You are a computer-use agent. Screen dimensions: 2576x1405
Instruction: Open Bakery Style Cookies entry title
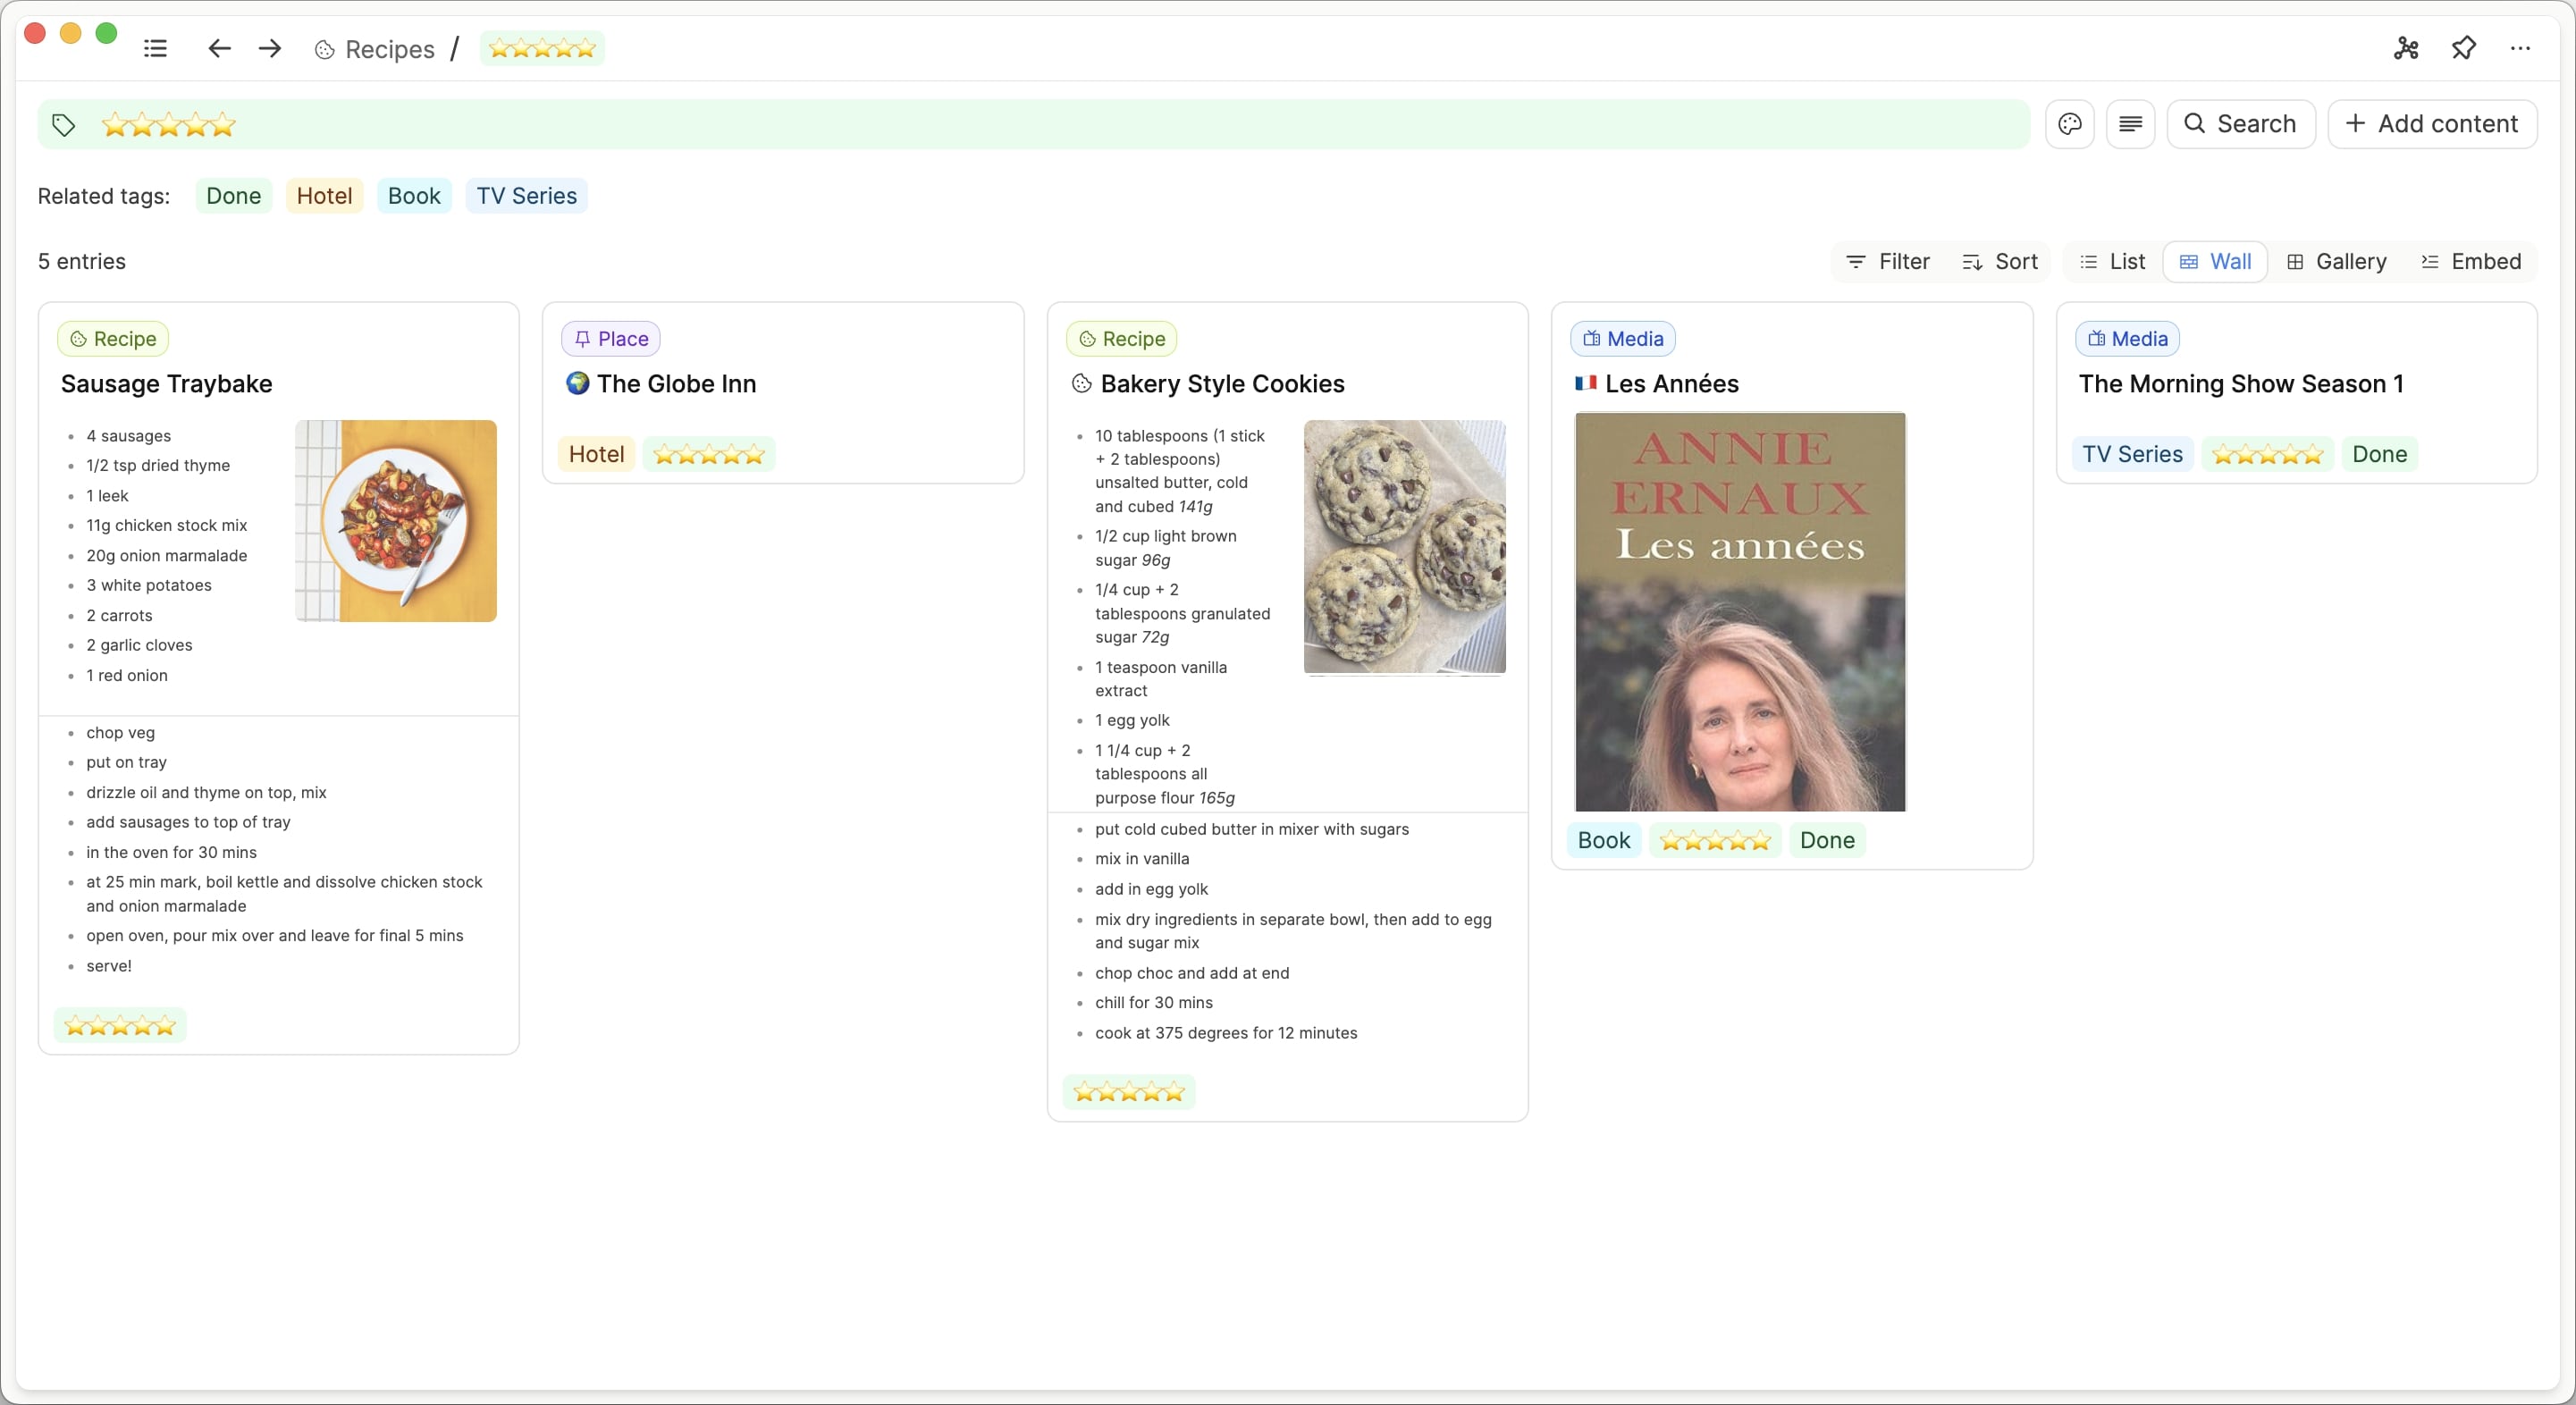[x=1222, y=384]
